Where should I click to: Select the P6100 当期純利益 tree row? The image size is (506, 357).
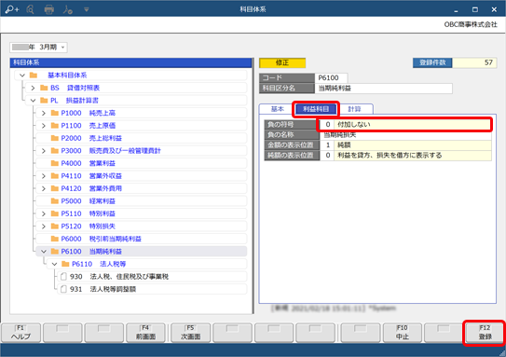(x=142, y=252)
